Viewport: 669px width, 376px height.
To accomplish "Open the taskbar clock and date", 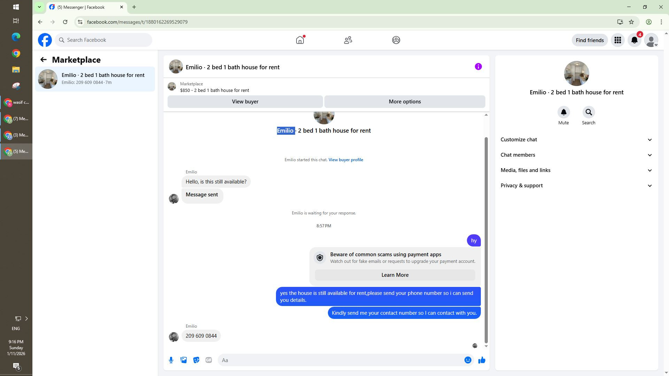I will (16, 348).
